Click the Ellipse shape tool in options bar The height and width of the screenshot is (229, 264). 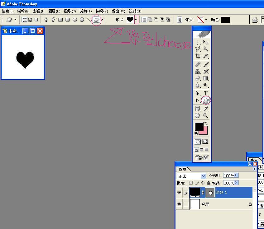coord(75,20)
